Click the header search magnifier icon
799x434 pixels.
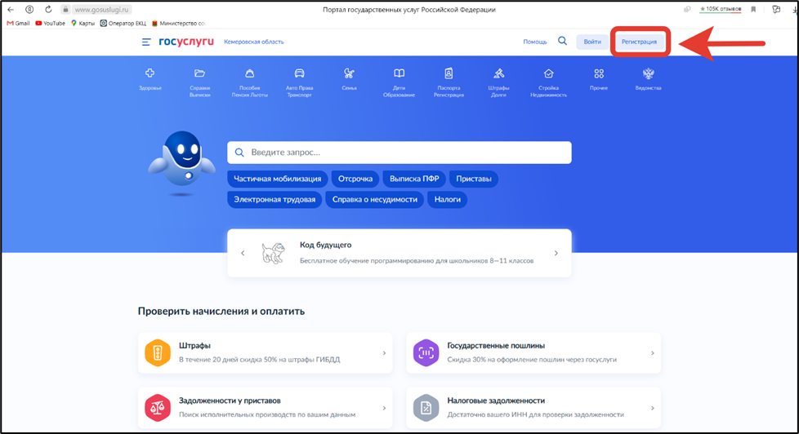point(562,42)
